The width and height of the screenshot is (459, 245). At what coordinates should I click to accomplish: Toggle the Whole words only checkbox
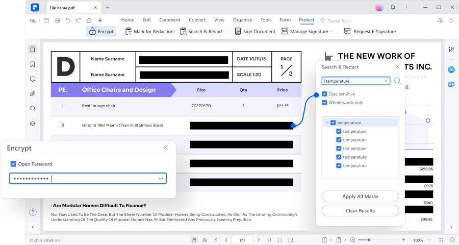click(x=324, y=103)
